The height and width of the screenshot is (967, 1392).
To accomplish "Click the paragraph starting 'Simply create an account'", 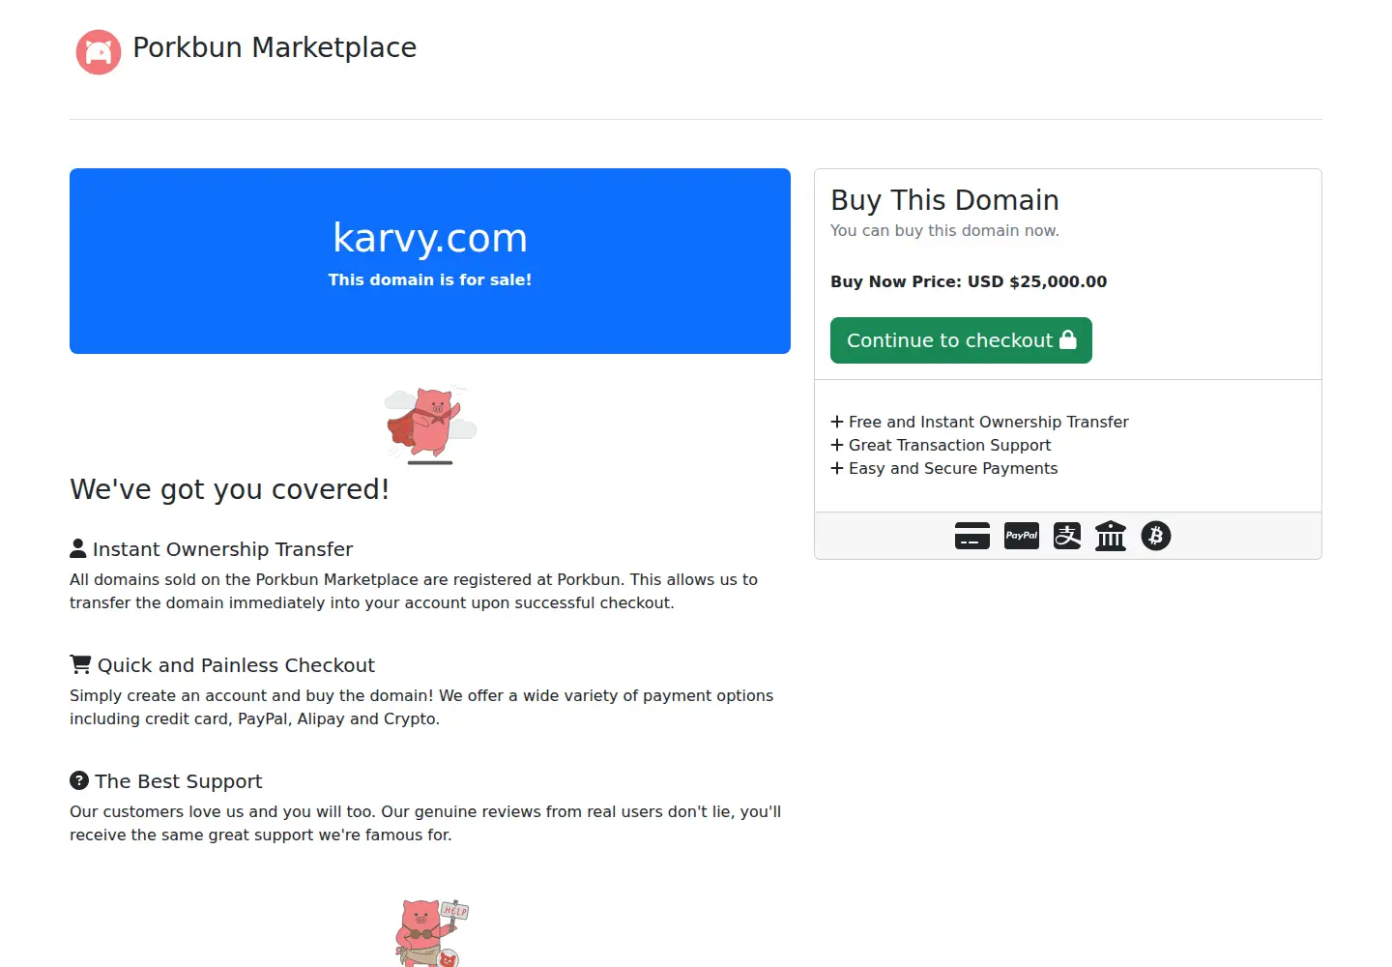I will 421,707.
